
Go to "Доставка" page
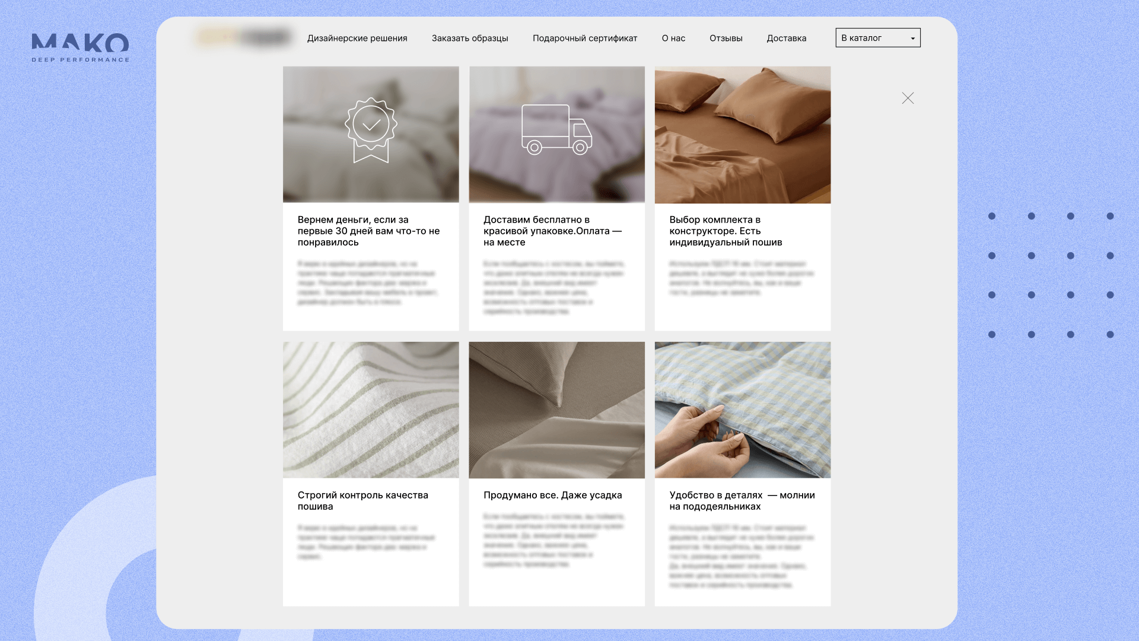(x=786, y=38)
